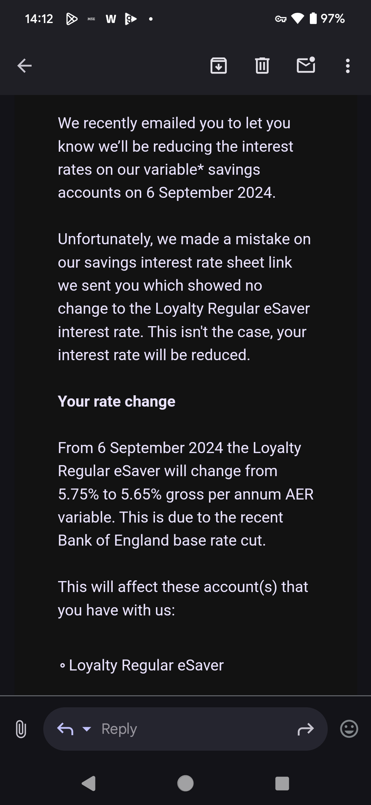Tap Android recent apps square
This screenshot has height=805, width=371.
coord(282,784)
